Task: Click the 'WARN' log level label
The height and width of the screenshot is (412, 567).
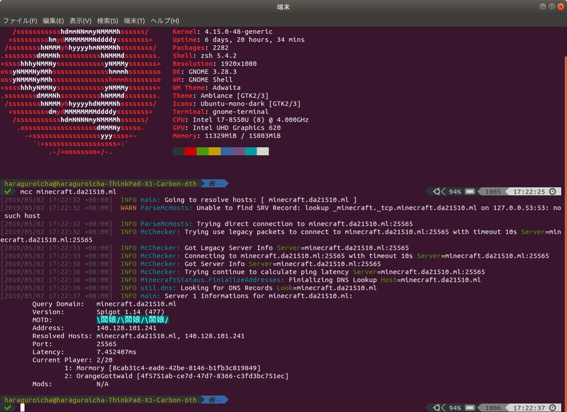Action: [x=129, y=208]
